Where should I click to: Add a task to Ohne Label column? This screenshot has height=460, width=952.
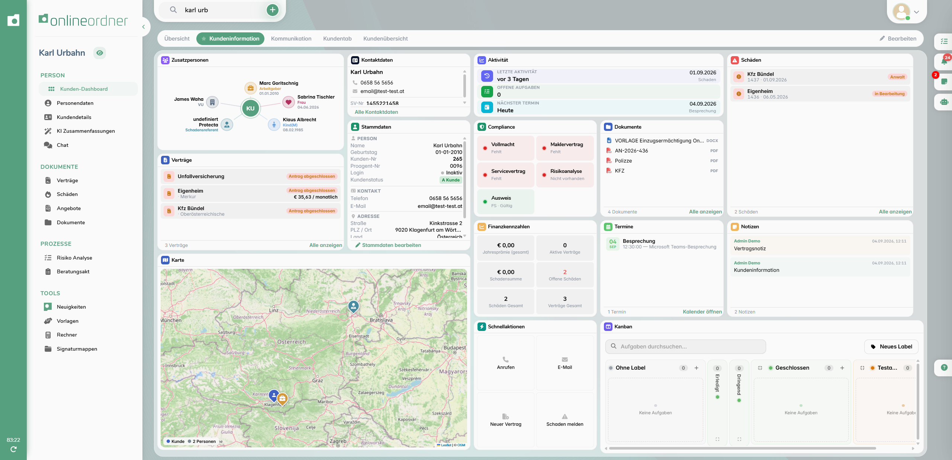coord(697,368)
